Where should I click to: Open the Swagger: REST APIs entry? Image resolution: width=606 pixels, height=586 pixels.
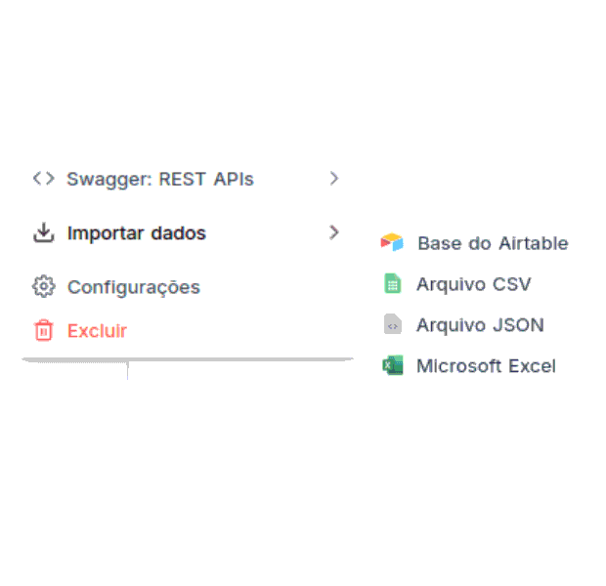point(159,180)
